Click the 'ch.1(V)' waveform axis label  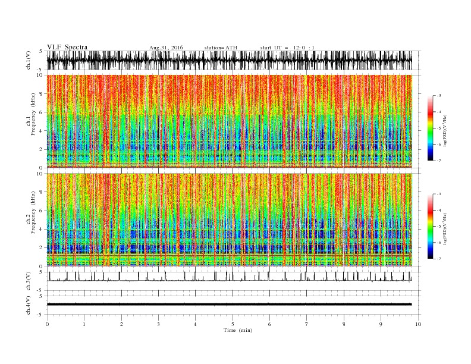click(28, 61)
